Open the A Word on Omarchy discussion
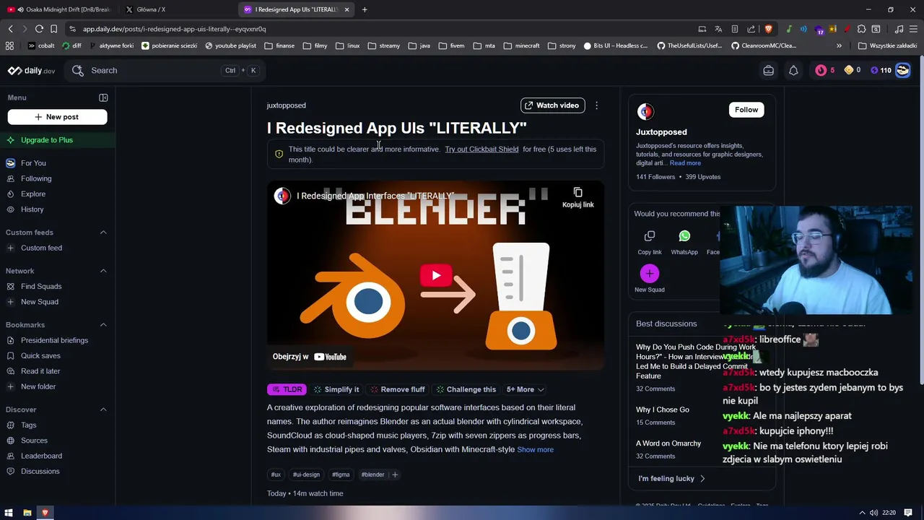The height and width of the screenshot is (520, 924). tap(668, 443)
